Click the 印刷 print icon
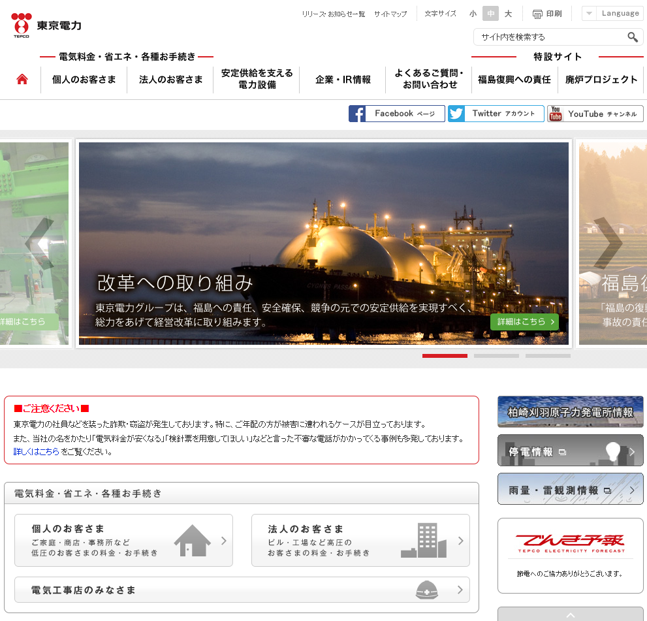 [537, 13]
